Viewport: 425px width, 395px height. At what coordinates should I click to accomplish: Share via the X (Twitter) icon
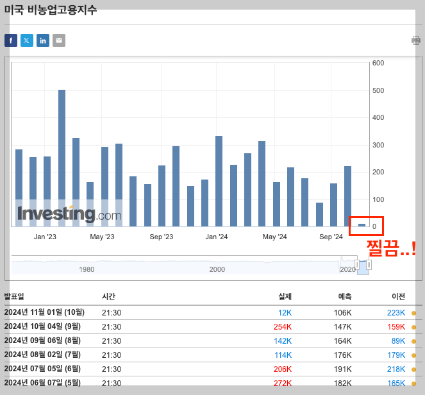coord(27,40)
